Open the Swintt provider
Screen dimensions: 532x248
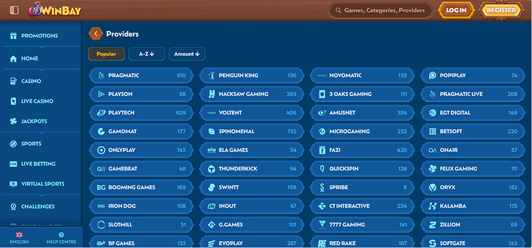[x=252, y=188]
